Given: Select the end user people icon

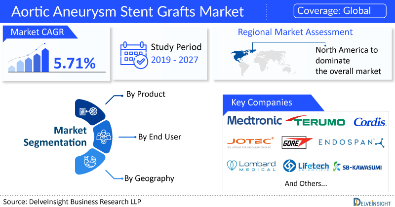Looking at the screenshot, I should pyautogui.click(x=104, y=137).
